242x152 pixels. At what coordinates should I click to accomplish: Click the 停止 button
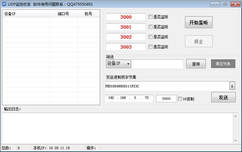click(x=199, y=41)
